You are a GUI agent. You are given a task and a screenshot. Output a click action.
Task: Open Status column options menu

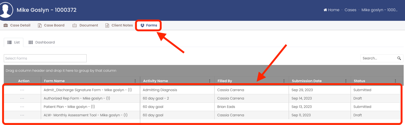point(395,81)
